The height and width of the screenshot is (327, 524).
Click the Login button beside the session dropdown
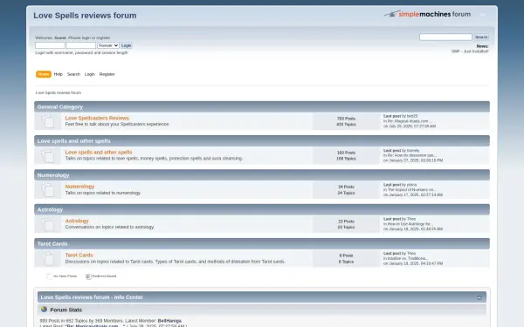click(x=127, y=45)
